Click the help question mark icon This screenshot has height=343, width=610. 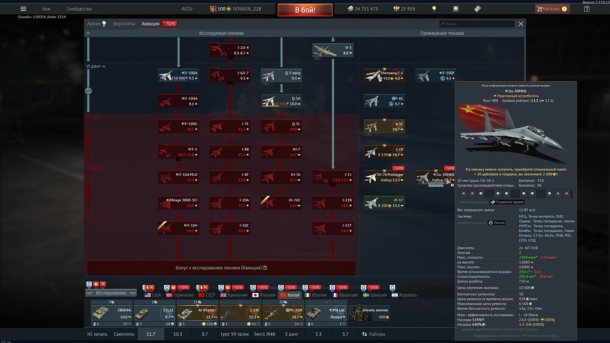tap(587, 9)
